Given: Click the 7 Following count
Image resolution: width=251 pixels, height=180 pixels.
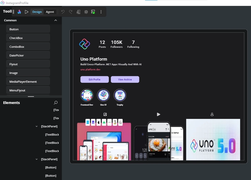Looking at the screenshot, I should [133, 44].
